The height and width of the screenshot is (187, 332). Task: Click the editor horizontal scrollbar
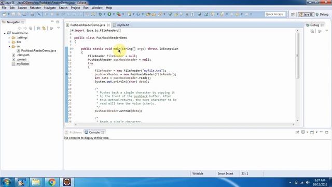(184, 125)
